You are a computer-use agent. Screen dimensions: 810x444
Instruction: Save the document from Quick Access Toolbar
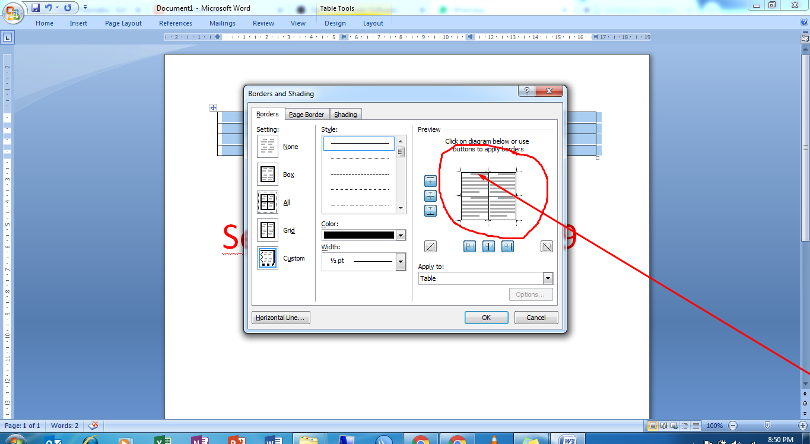coord(36,8)
